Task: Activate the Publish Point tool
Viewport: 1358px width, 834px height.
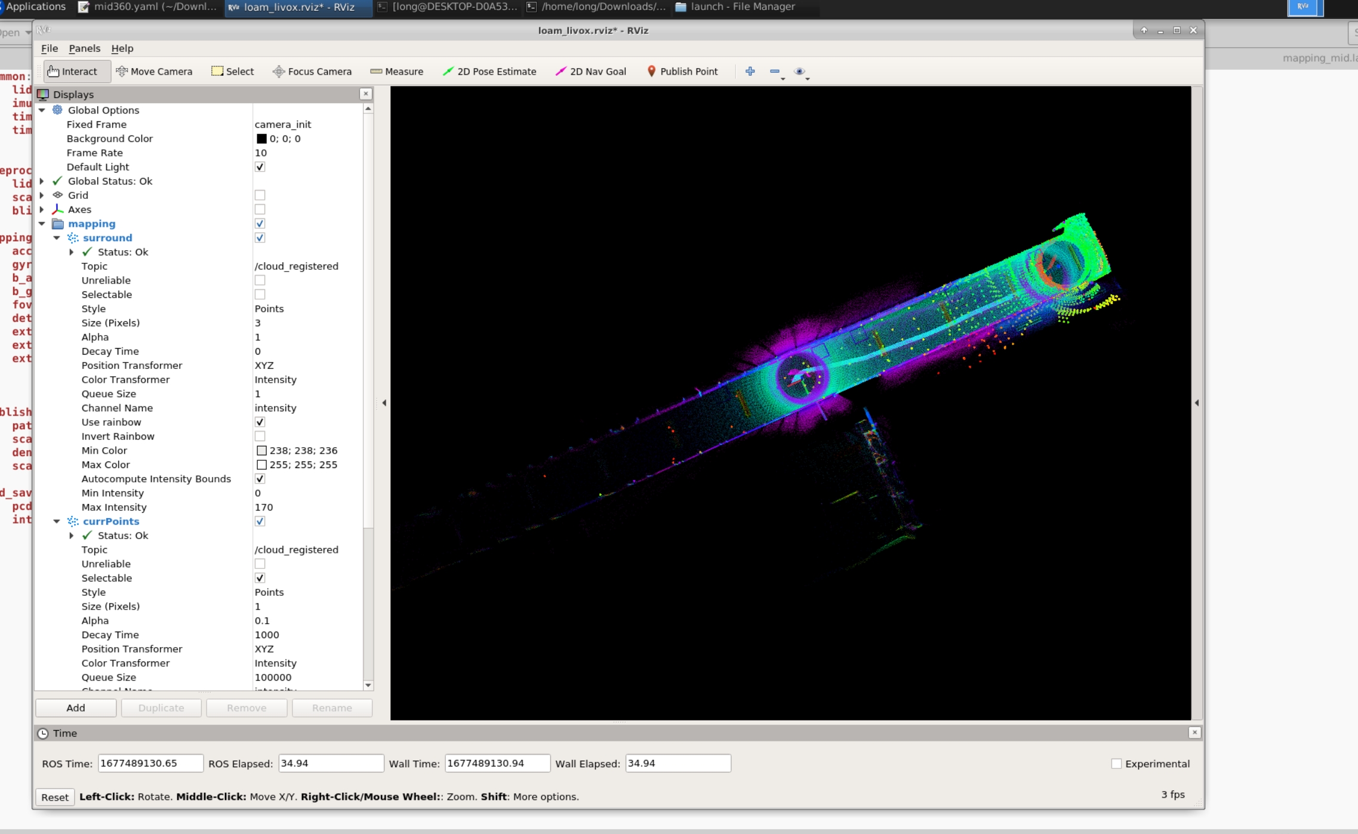Action: pyautogui.click(x=682, y=71)
